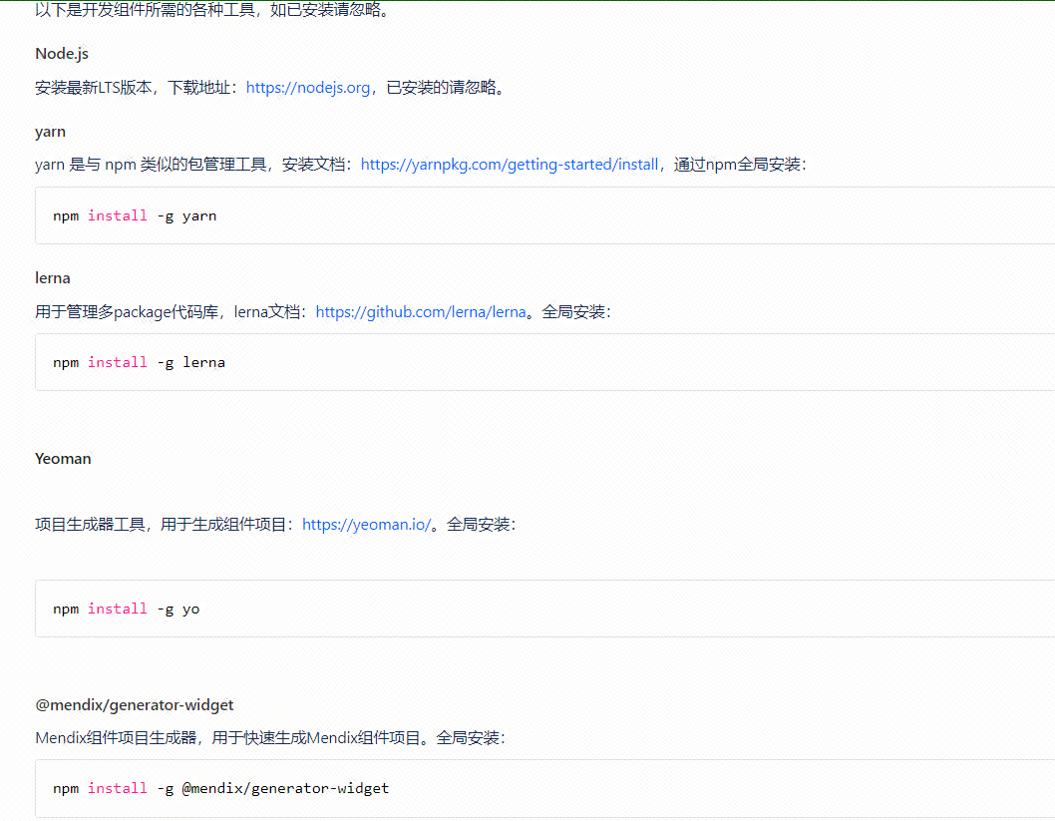Click the text 'yarn 是与 npm 类似的包管理工具'
Viewport: 1055px width, 821px height.
[152, 165]
